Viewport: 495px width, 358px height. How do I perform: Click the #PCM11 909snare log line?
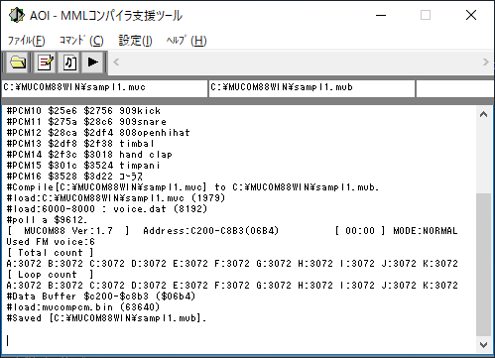pos(86,122)
